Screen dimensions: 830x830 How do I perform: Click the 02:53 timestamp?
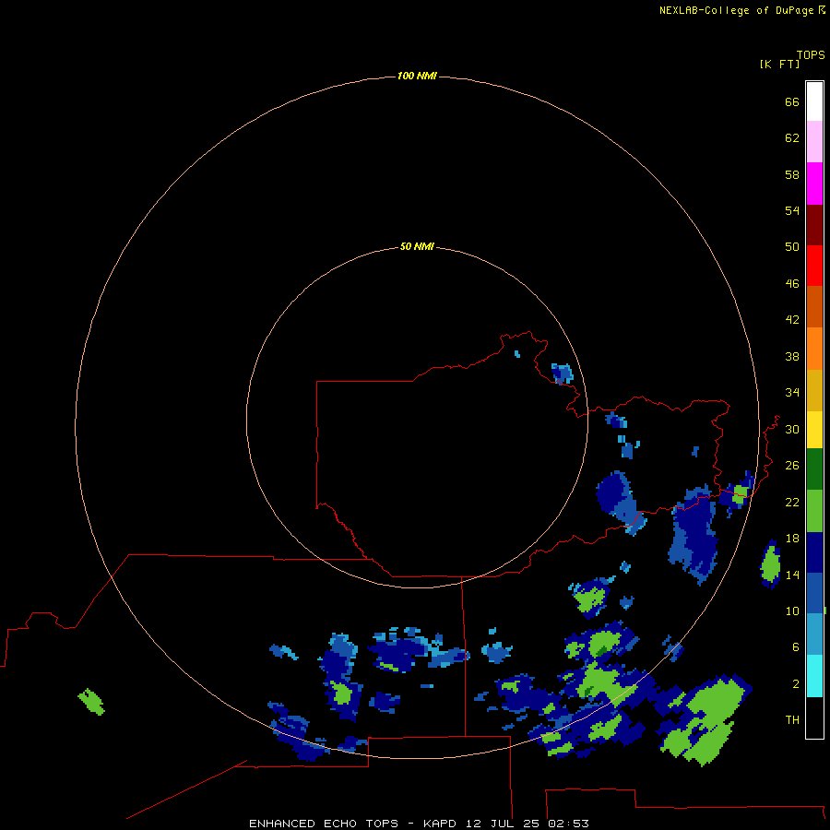[x=568, y=824]
